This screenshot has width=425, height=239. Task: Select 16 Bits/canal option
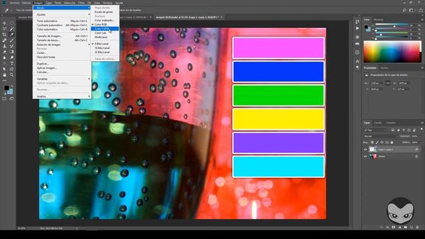coord(105,48)
